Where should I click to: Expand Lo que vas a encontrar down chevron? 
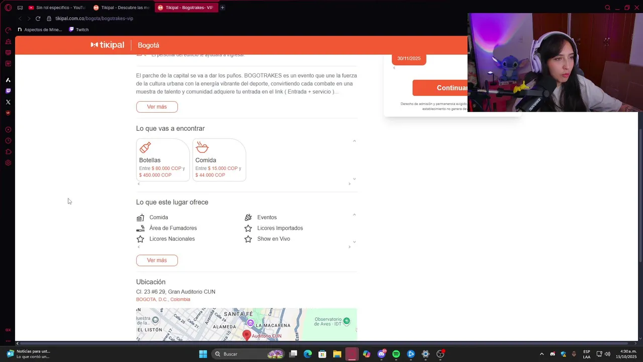tap(354, 178)
